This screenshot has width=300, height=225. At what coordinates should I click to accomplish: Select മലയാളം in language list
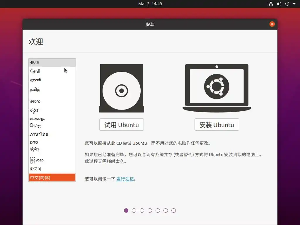(x=52, y=119)
